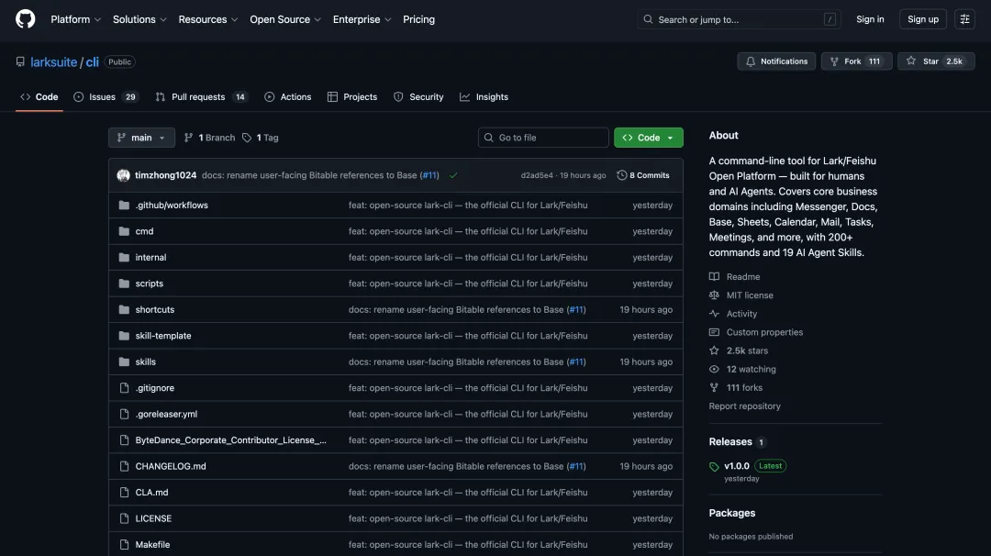
Task: Open the header settings sliders icon
Action: [x=964, y=19]
